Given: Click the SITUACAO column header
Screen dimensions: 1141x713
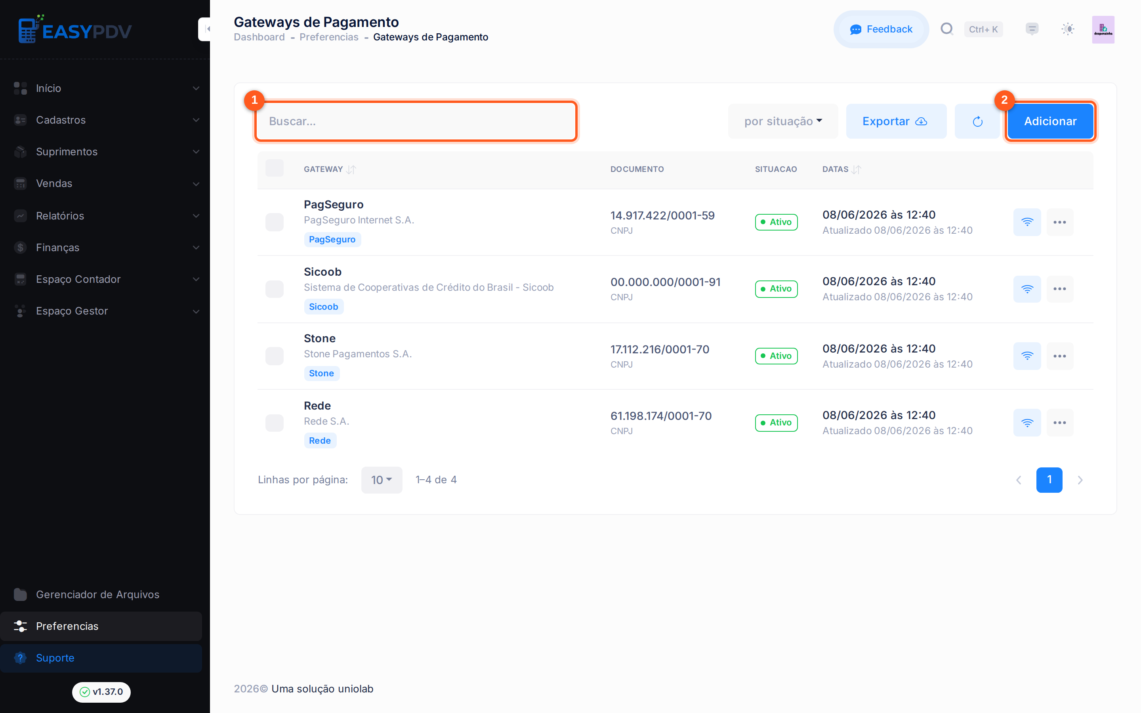Looking at the screenshot, I should pos(776,169).
